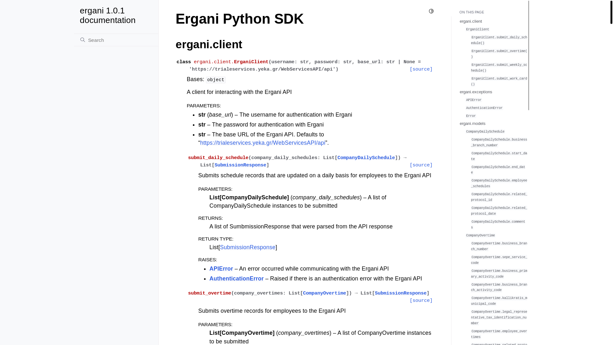613x345 pixels.
Task: Click the search magnifier icon
Action: (83, 40)
